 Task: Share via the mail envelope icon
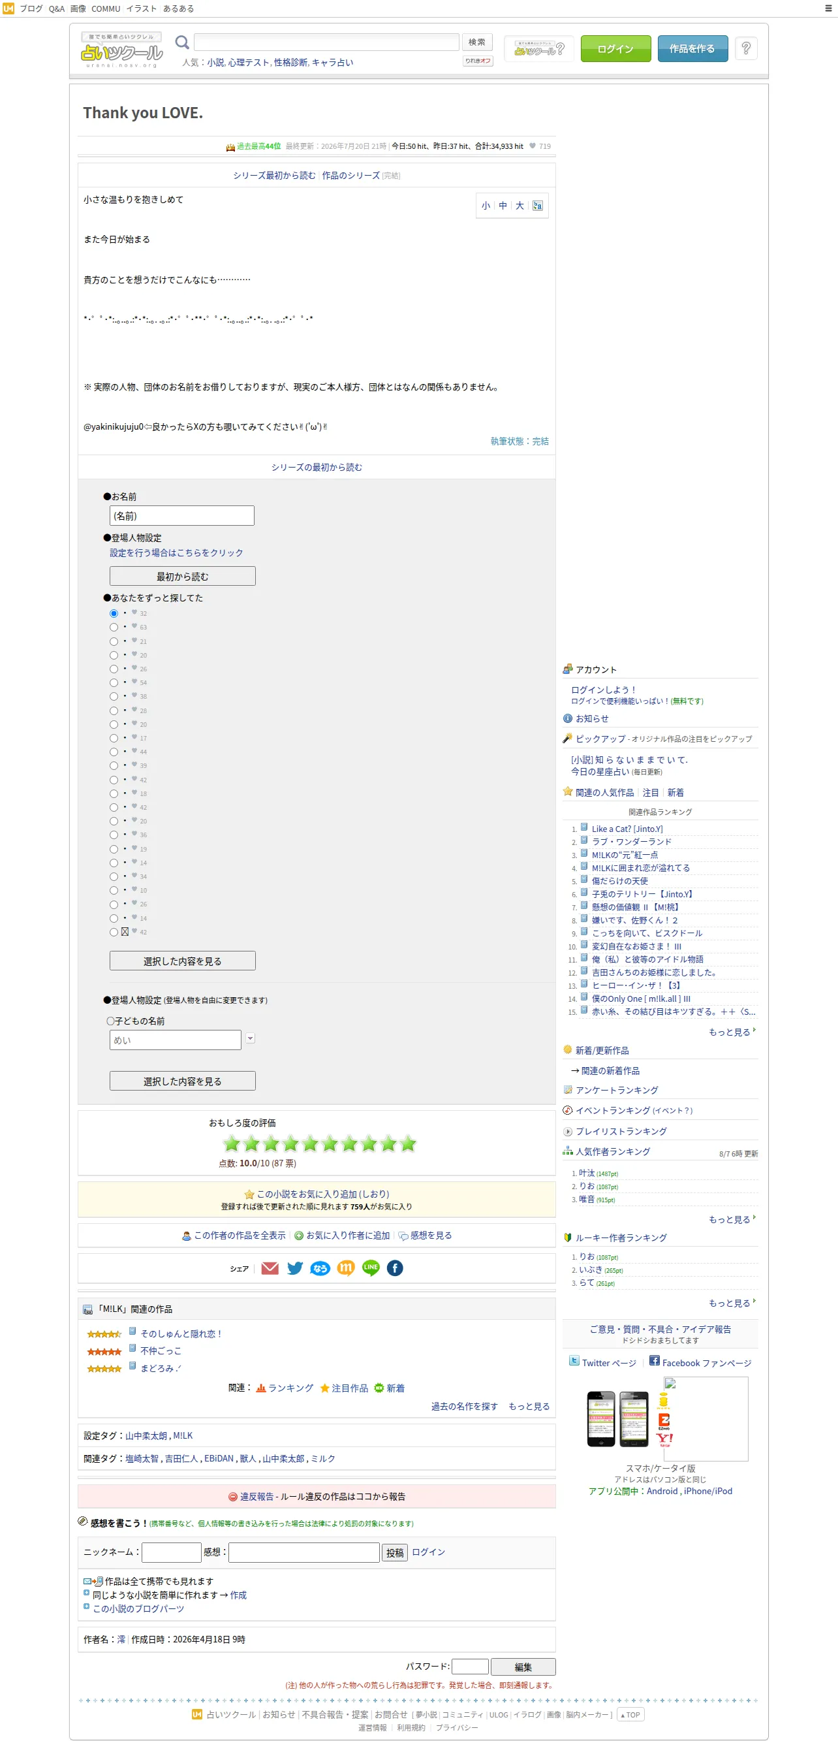[270, 1268]
